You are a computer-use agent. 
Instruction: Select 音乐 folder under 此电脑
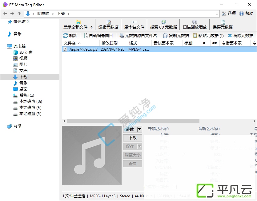point(20,83)
